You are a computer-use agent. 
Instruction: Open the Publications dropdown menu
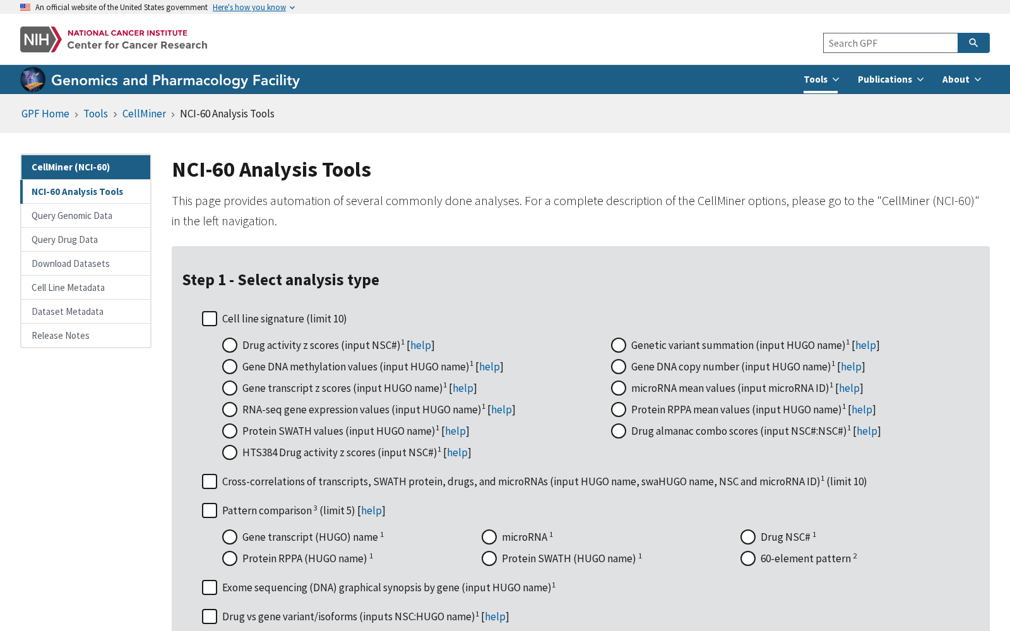pyautogui.click(x=891, y=80)
